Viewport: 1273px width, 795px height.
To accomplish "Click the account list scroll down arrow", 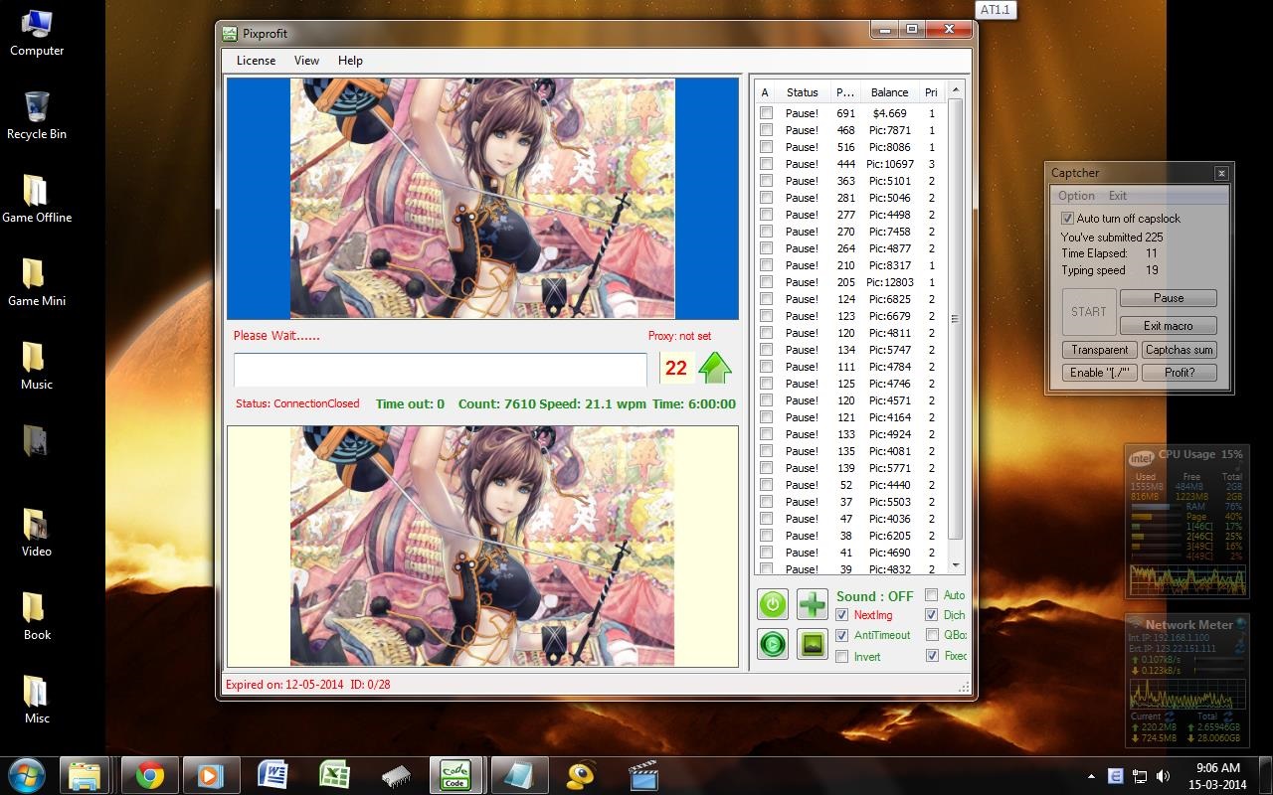I will click(x=956, y=565).
